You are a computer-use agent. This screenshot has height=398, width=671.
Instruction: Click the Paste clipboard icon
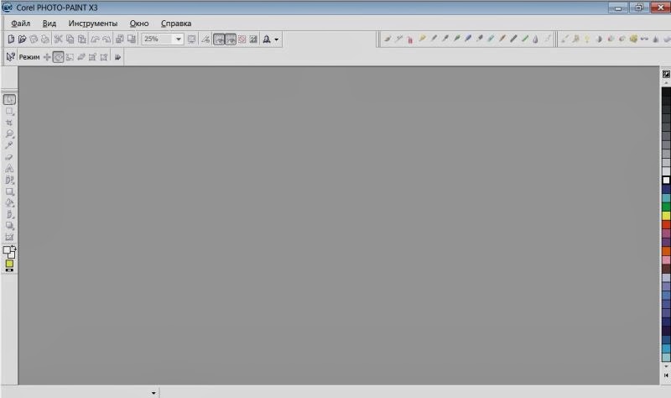click(x=81, y=39)
